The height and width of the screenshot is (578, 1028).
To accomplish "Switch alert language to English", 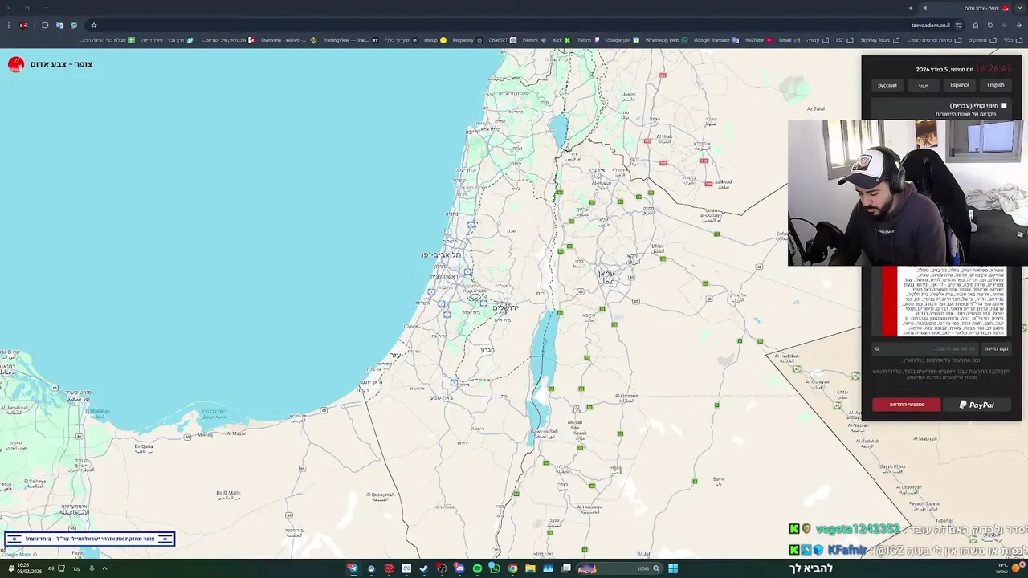I will pyautogui.click(x=996, y=85).
